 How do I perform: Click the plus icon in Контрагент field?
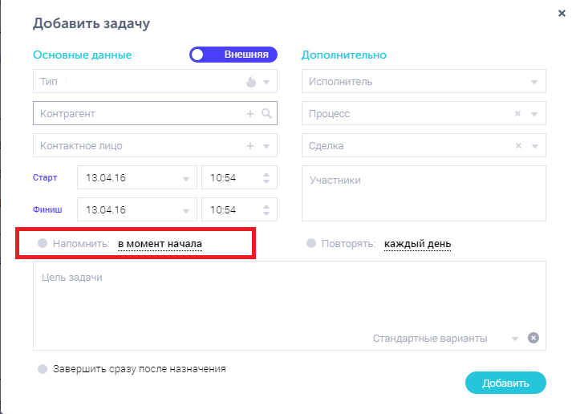click(x=250, y=114)
